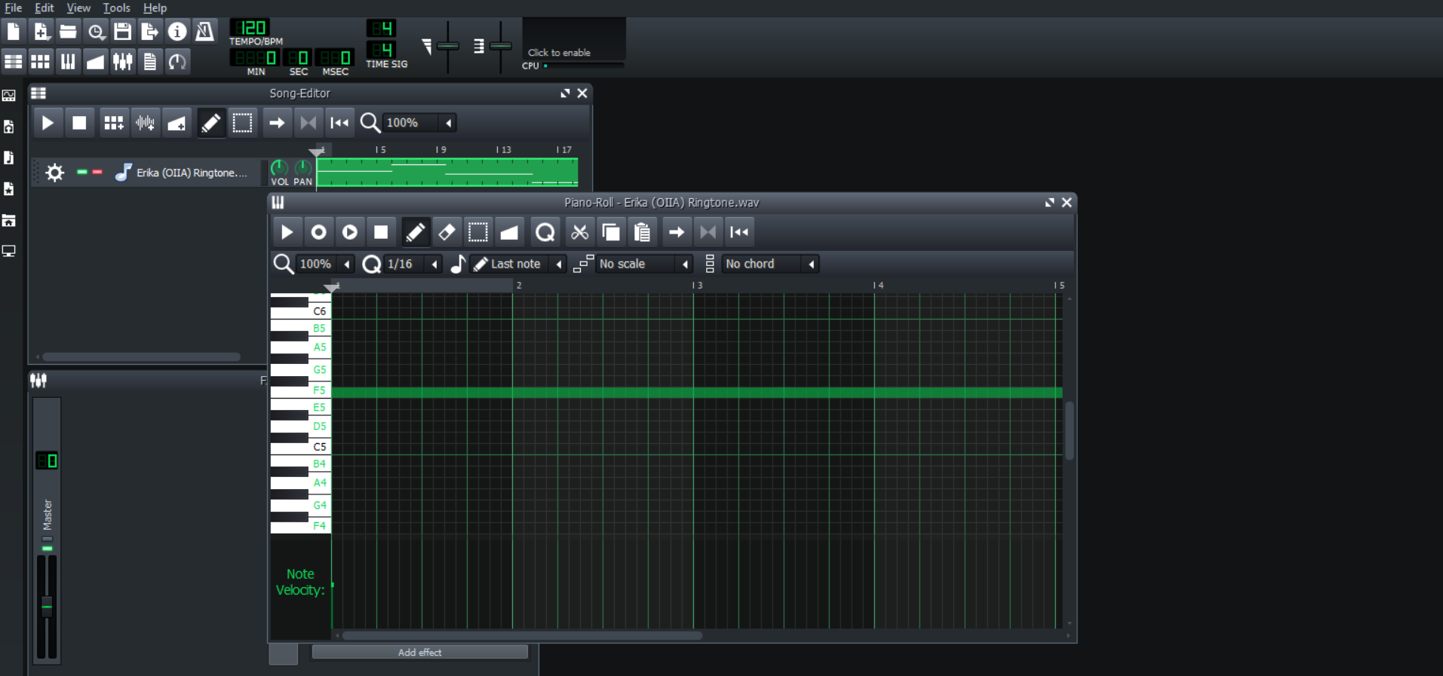The width and height of the screenshot is (1443, 676).
Task: Toggle the red solo button on Erika track
Action: pyautogui.click(x=97, y=173)
